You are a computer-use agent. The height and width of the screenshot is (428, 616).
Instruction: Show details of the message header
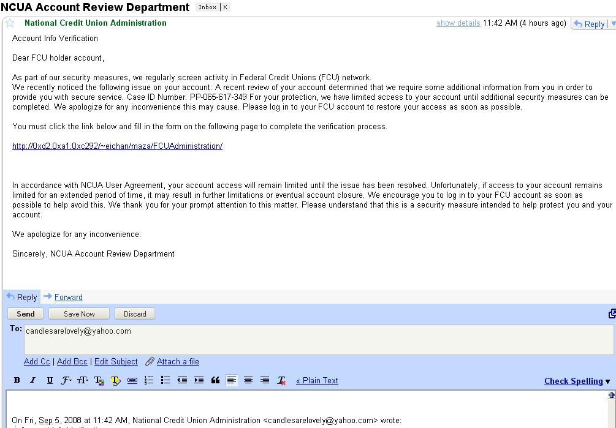pos(458,23)
